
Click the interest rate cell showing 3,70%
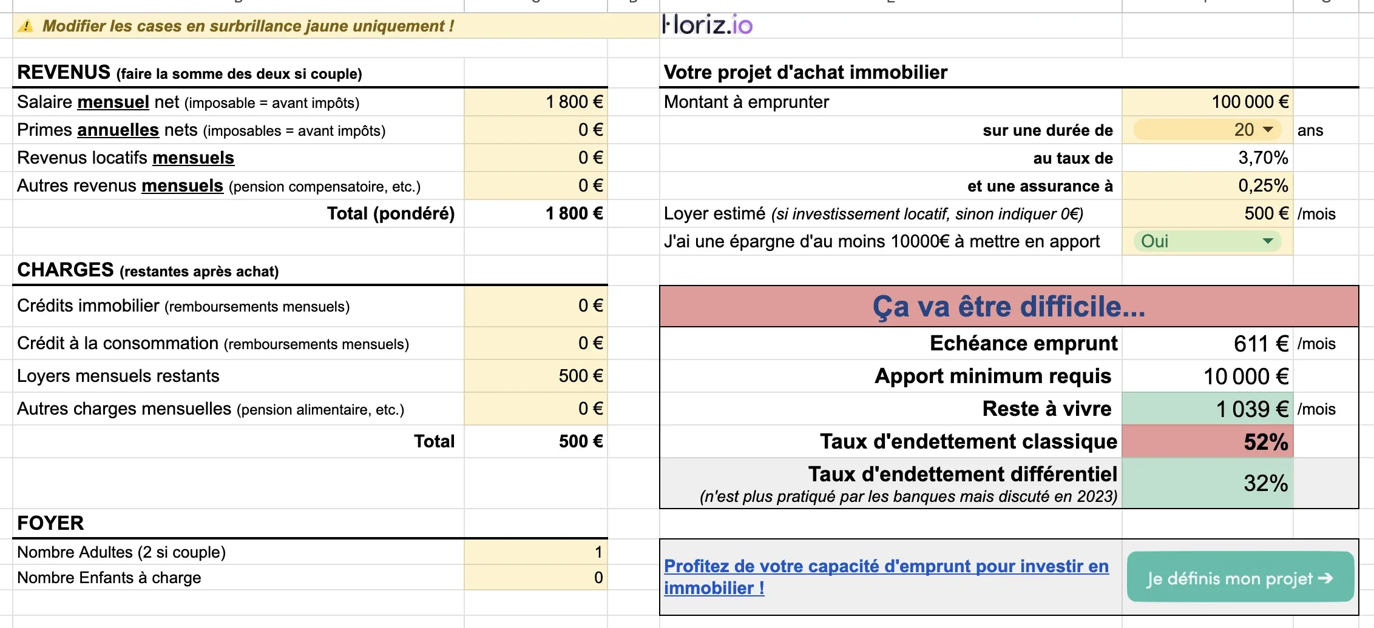[1207, 158]
